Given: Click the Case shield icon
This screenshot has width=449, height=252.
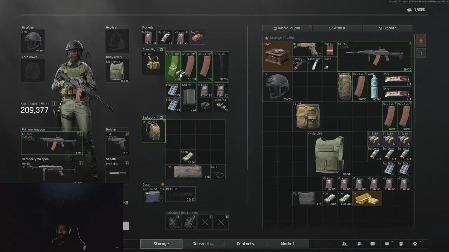Looking at the screenshot, I should [162, 184].
